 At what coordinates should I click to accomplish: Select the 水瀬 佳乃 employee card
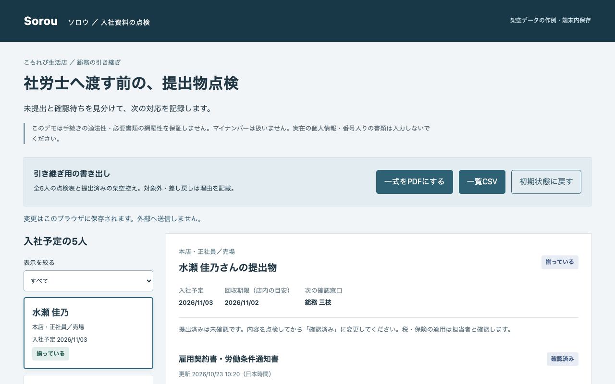tap(88, 333)
